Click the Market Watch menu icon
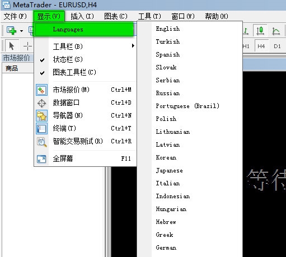Image resolution: width=286 pixels, height=257 pixels. coord(41,90)
